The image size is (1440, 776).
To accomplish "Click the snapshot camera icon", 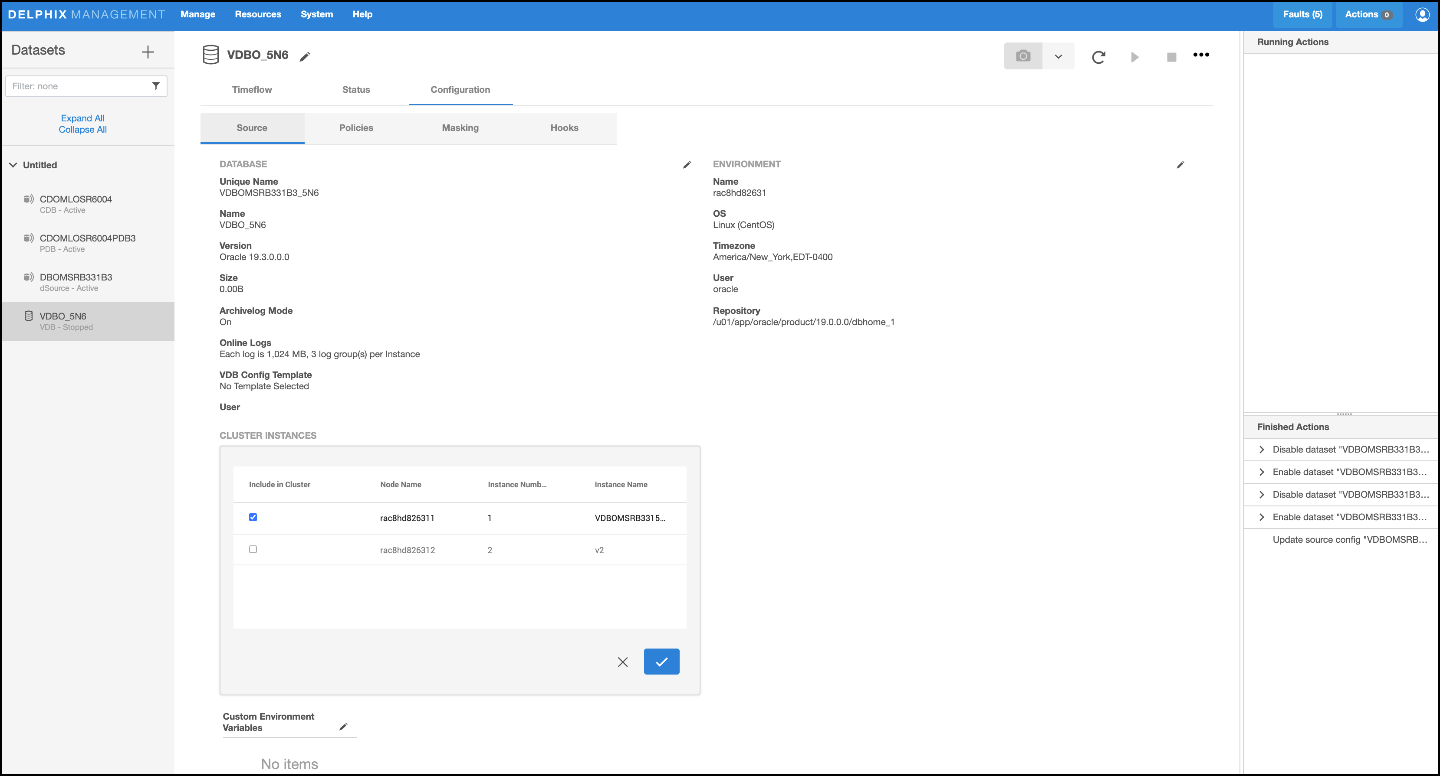I will point(1022,56).
